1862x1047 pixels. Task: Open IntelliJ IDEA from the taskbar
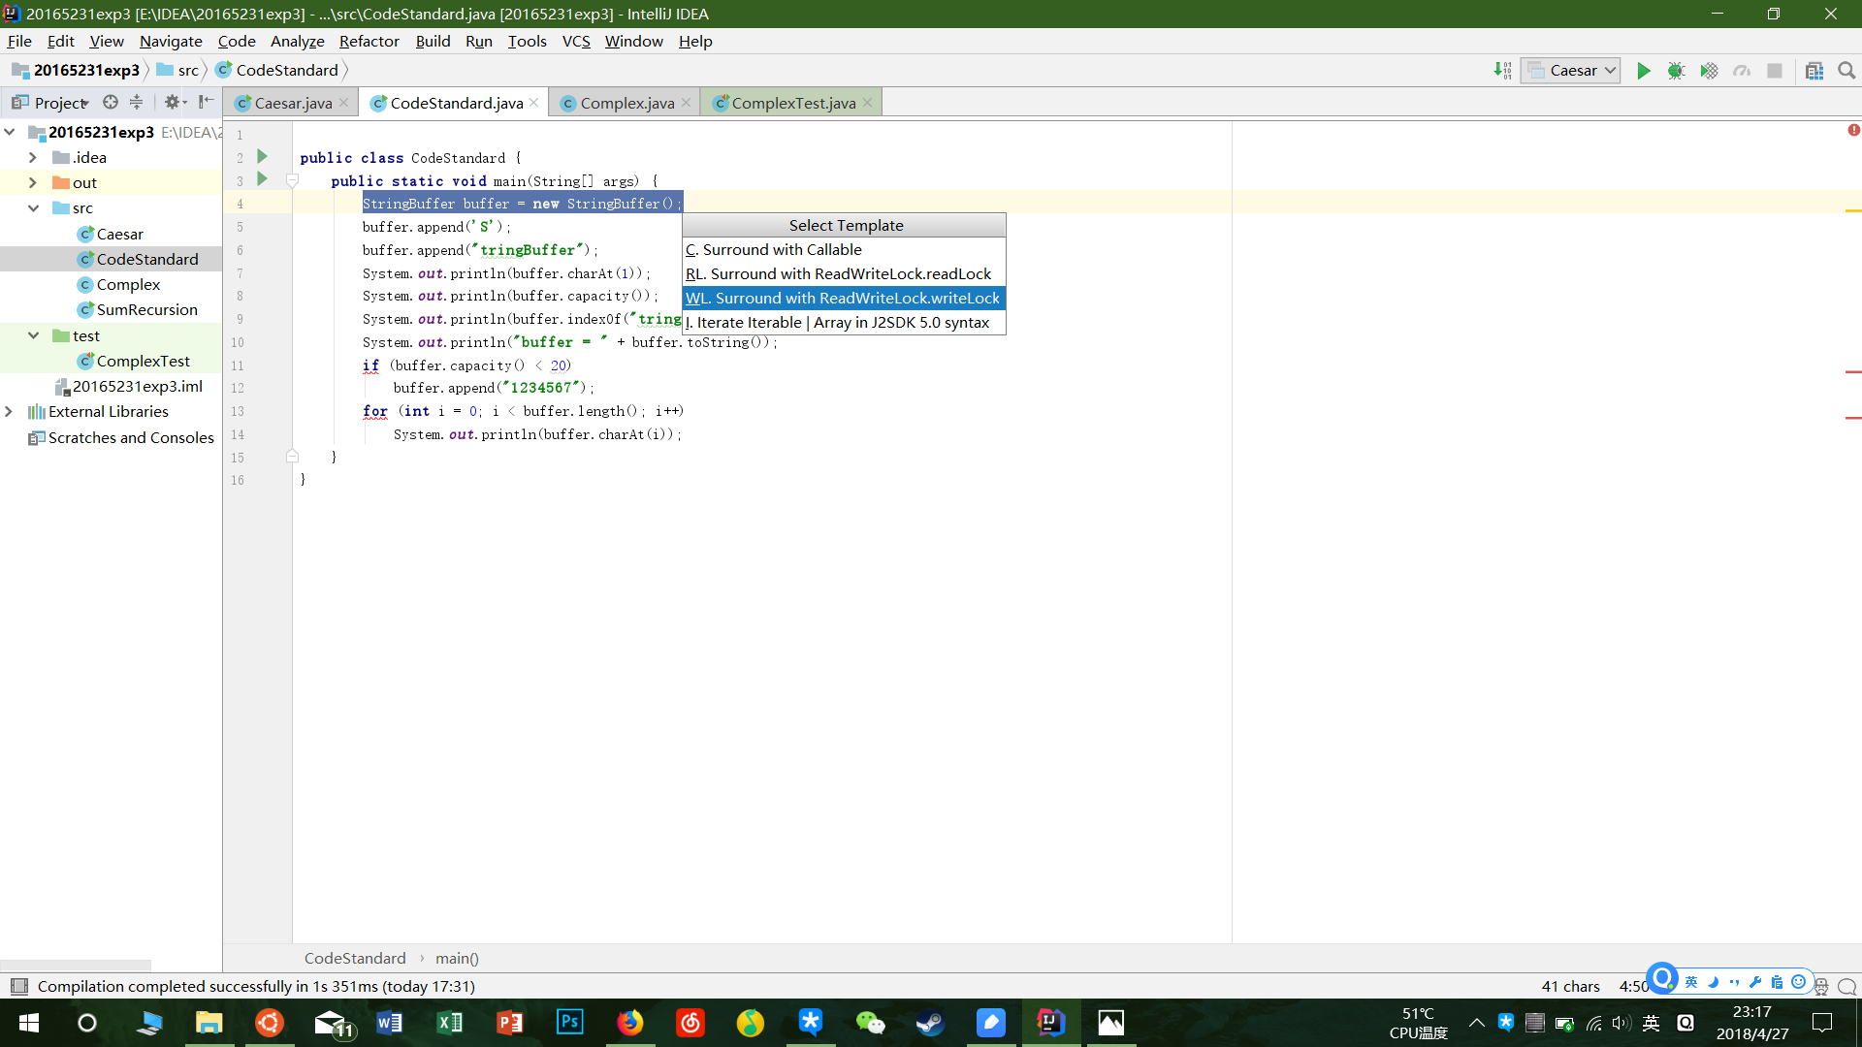point(1051,1023)
